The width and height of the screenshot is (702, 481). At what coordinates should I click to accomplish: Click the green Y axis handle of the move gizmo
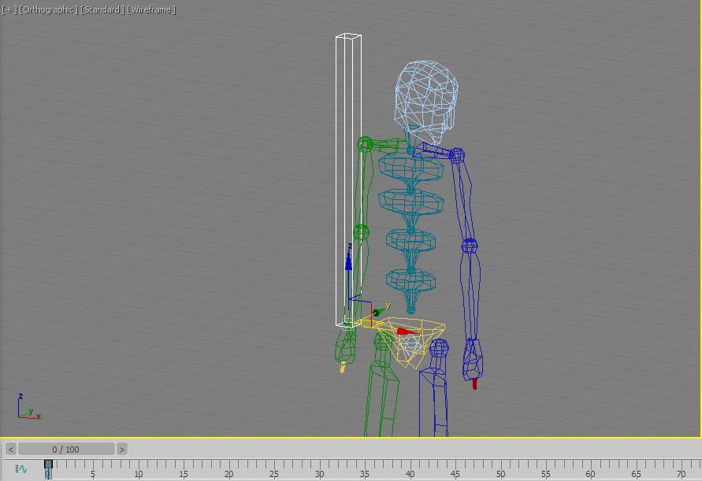pos(381,310)
